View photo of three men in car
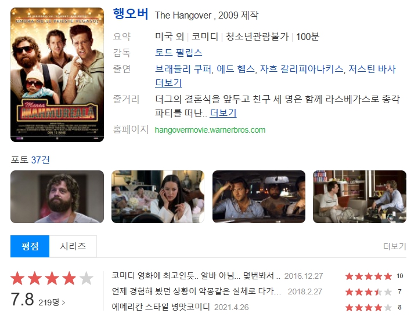This screenshot has width=418, height=317. (x=259, y=196)
